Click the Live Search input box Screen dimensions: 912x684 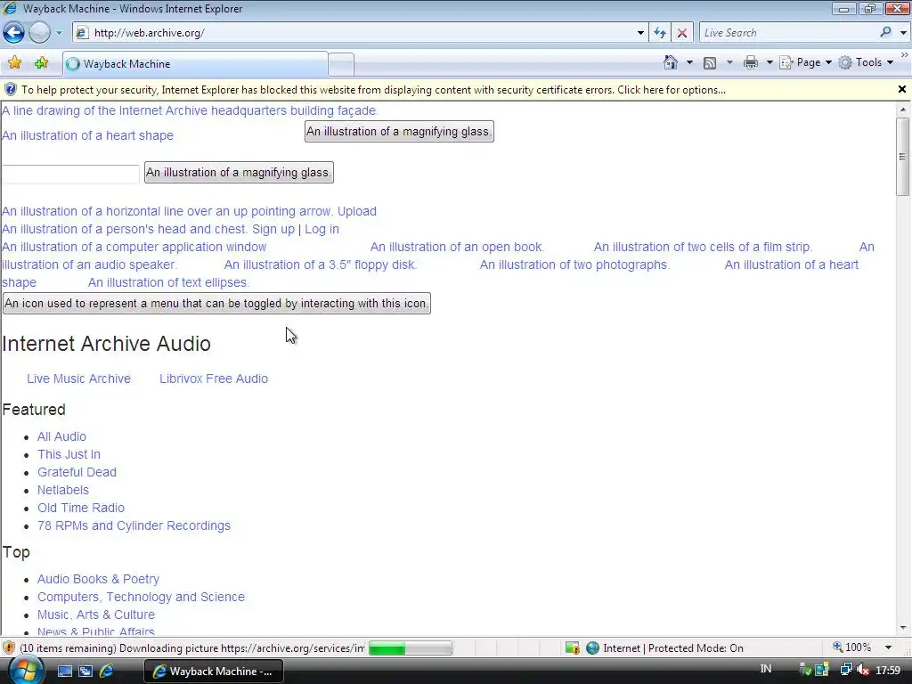point(788,33)
